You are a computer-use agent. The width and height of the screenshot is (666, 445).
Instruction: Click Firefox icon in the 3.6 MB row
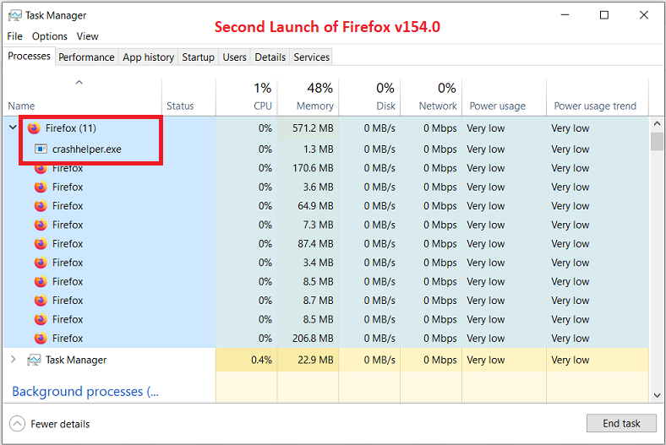41,187
